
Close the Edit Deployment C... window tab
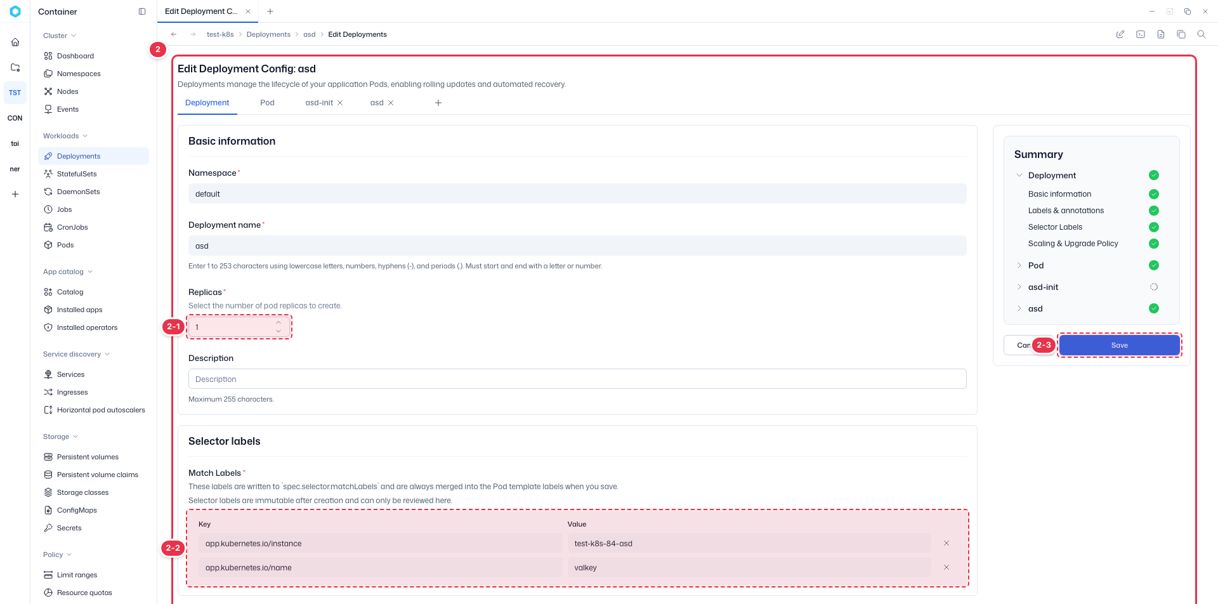(248, 11)
